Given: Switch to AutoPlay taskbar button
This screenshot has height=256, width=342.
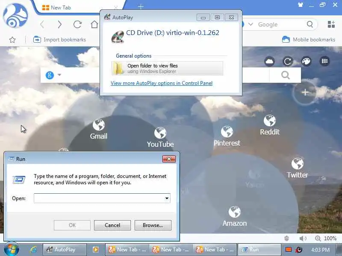Looking at the screenshot, I should tap(65, 250).
